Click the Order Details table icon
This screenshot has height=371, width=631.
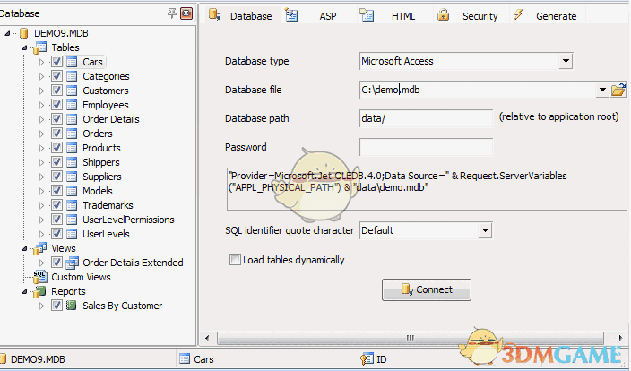coord(72,119)
